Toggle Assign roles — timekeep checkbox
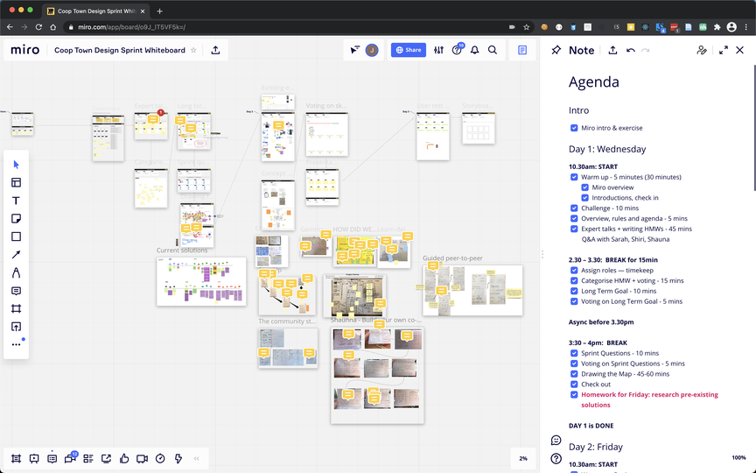This screenshot has width=756, height=473. (574, 271)
